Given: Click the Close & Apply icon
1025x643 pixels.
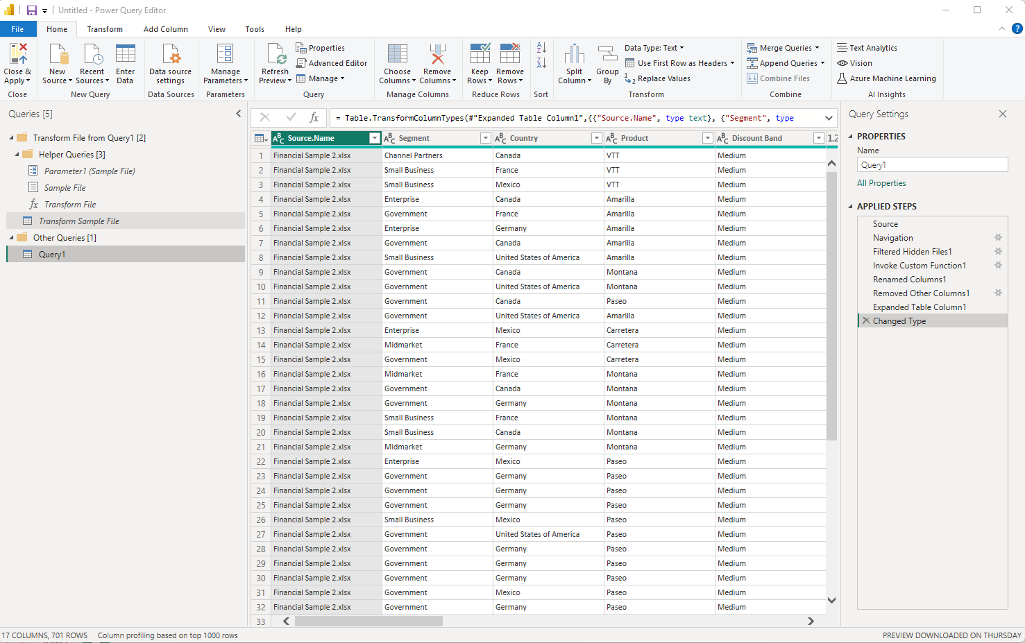Looking at the screenshot, I should pyautogui.click(x=17, y=54).
